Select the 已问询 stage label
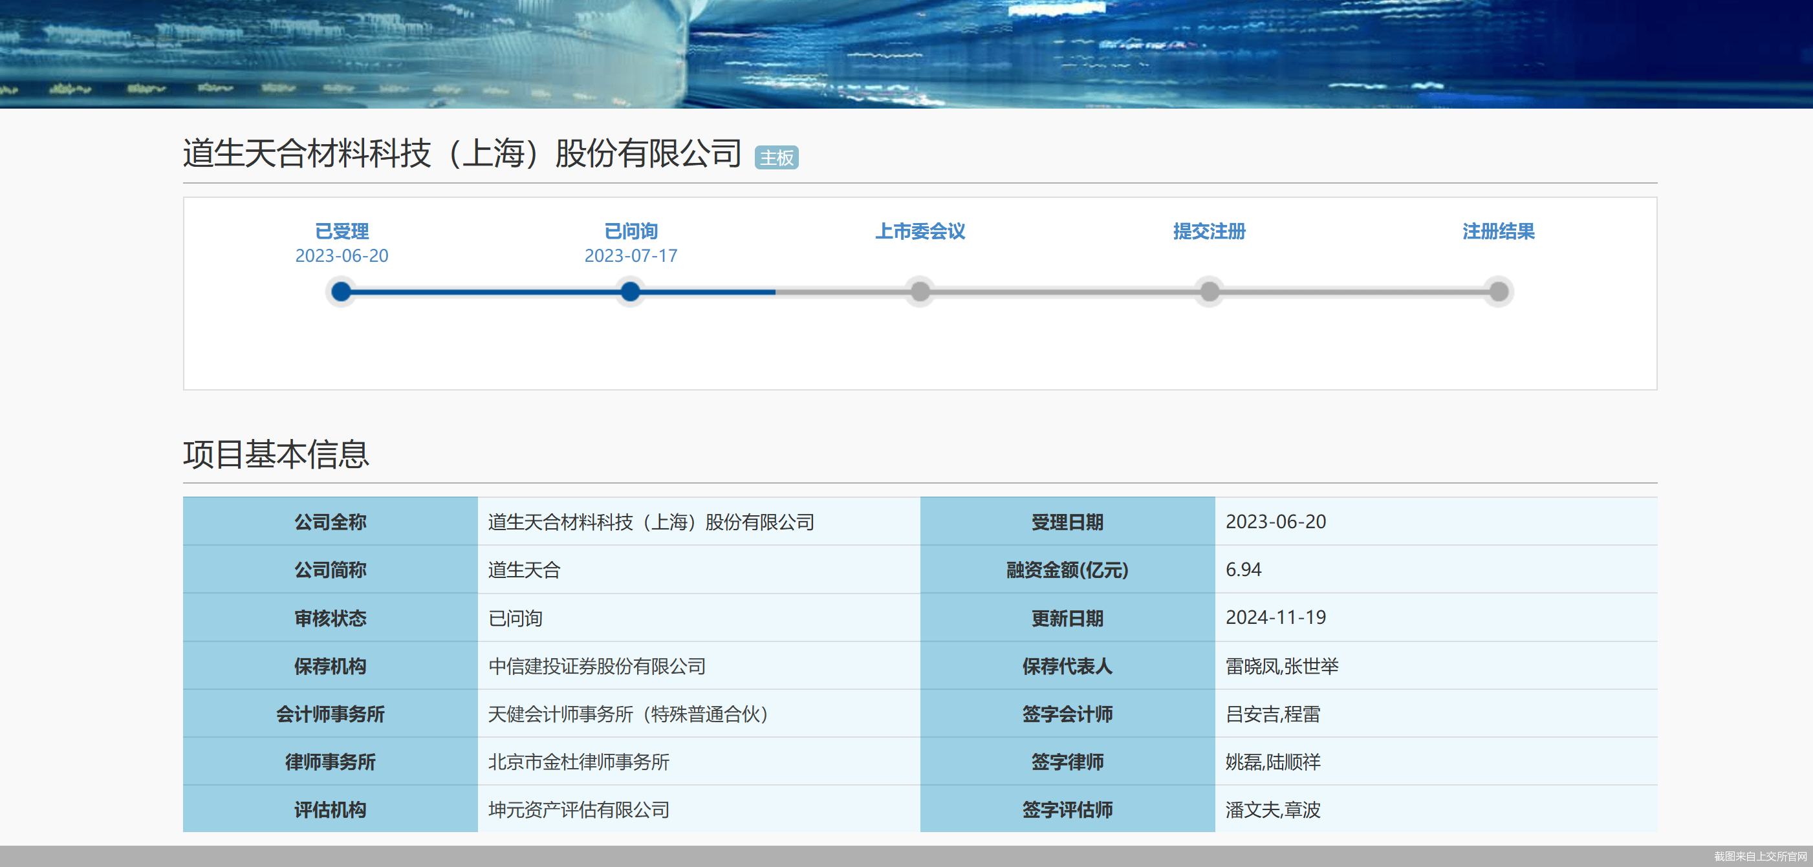Image resolution: width=1813 pixels, height=867 pixels. (631, 231)
